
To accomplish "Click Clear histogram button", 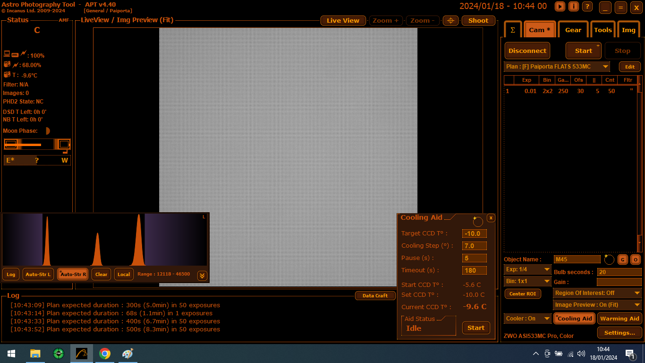I will [x=101, y=274].
